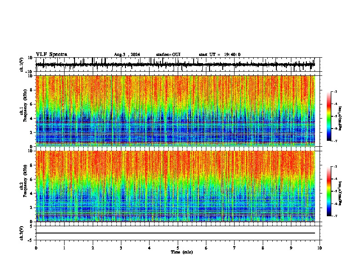Click time axis tick label "0"
This screenshot has height=278, width=360.
[x=36, y=248]
